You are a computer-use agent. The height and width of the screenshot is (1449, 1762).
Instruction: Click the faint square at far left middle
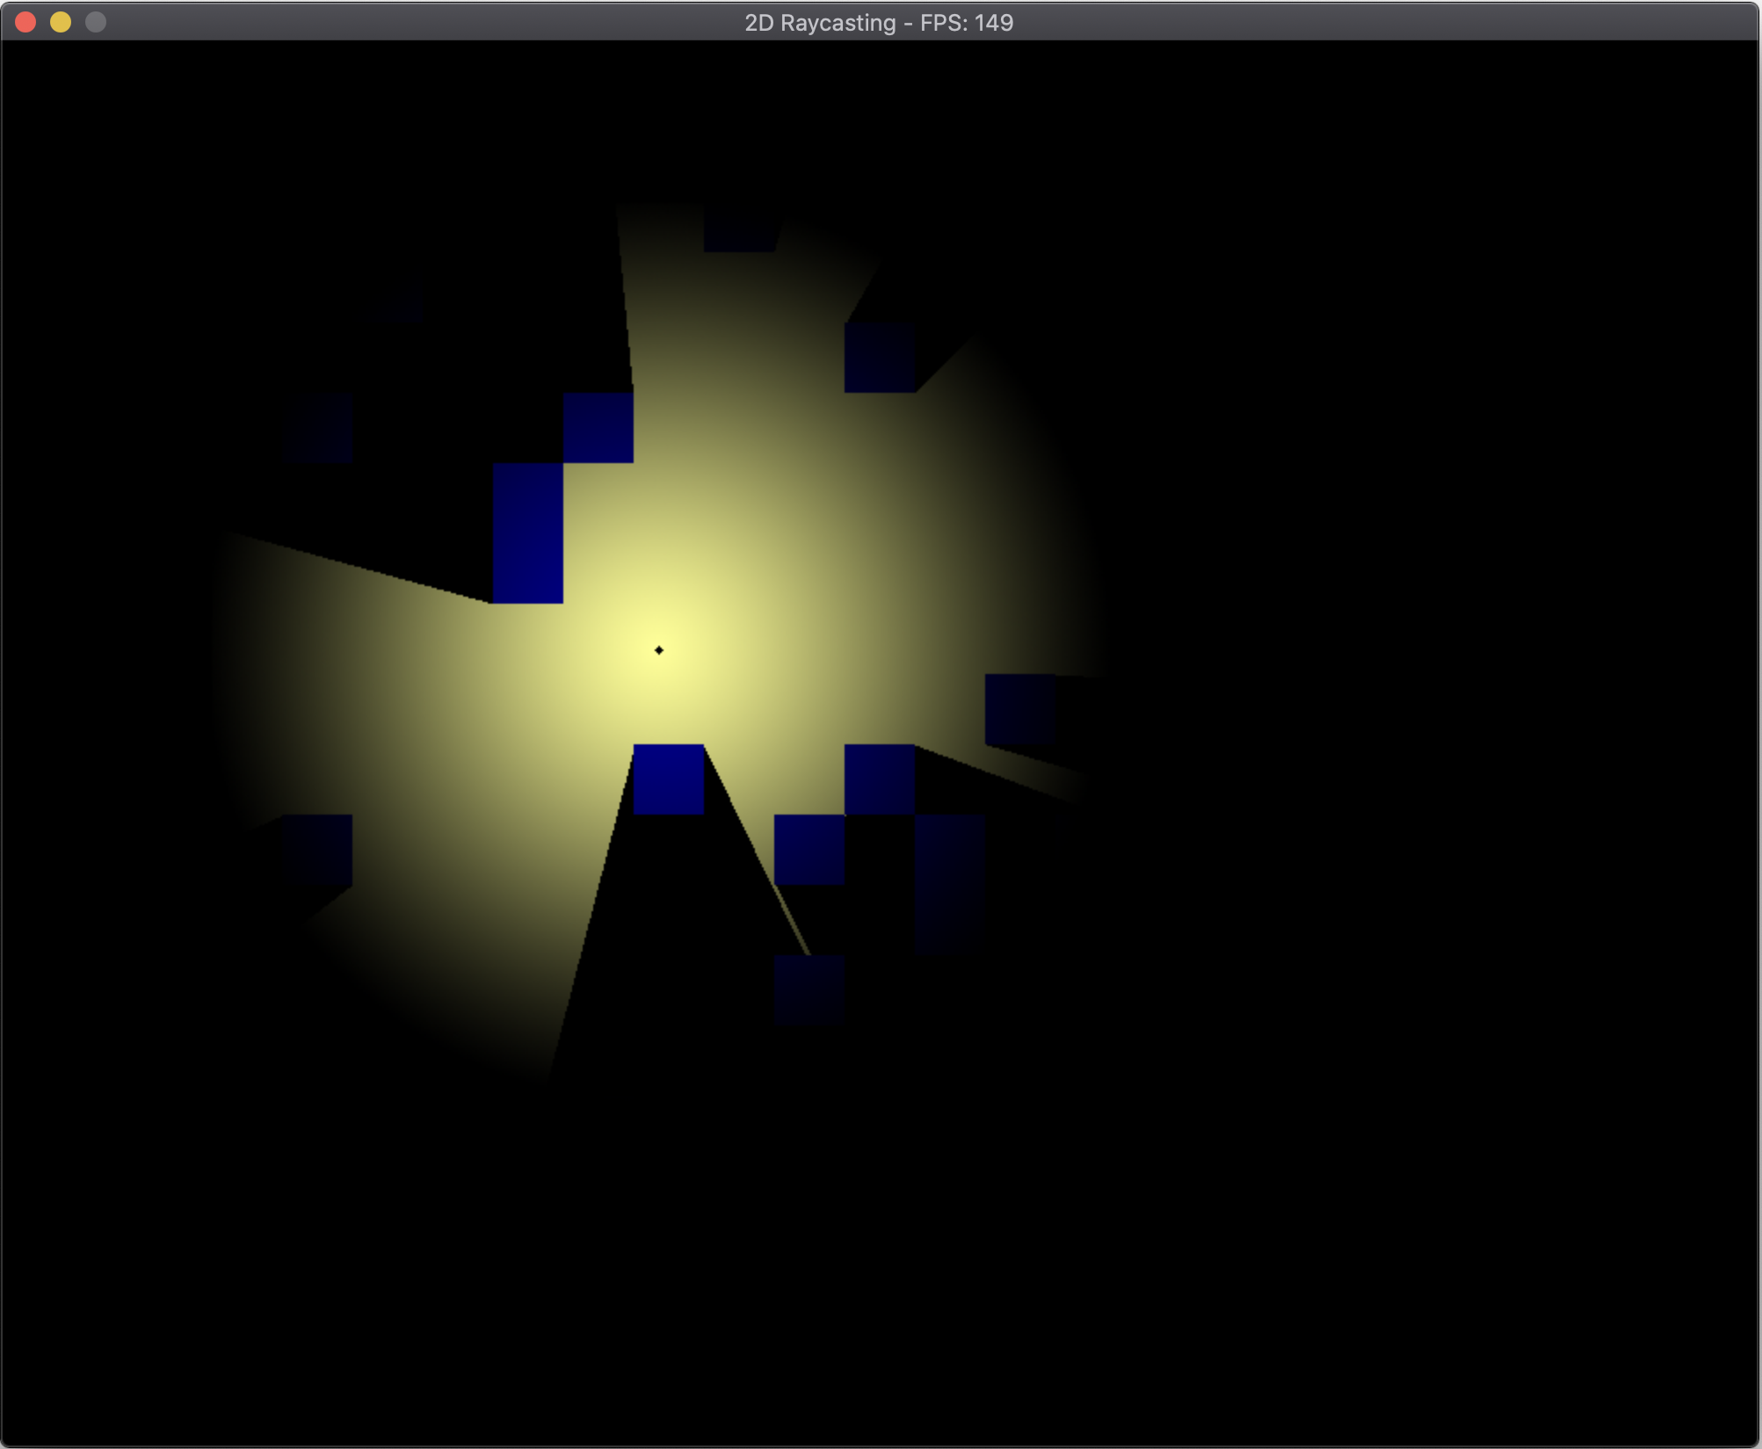(317, 428)
